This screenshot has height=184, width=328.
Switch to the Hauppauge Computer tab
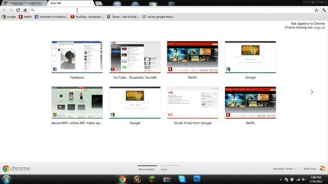[24, 3]
